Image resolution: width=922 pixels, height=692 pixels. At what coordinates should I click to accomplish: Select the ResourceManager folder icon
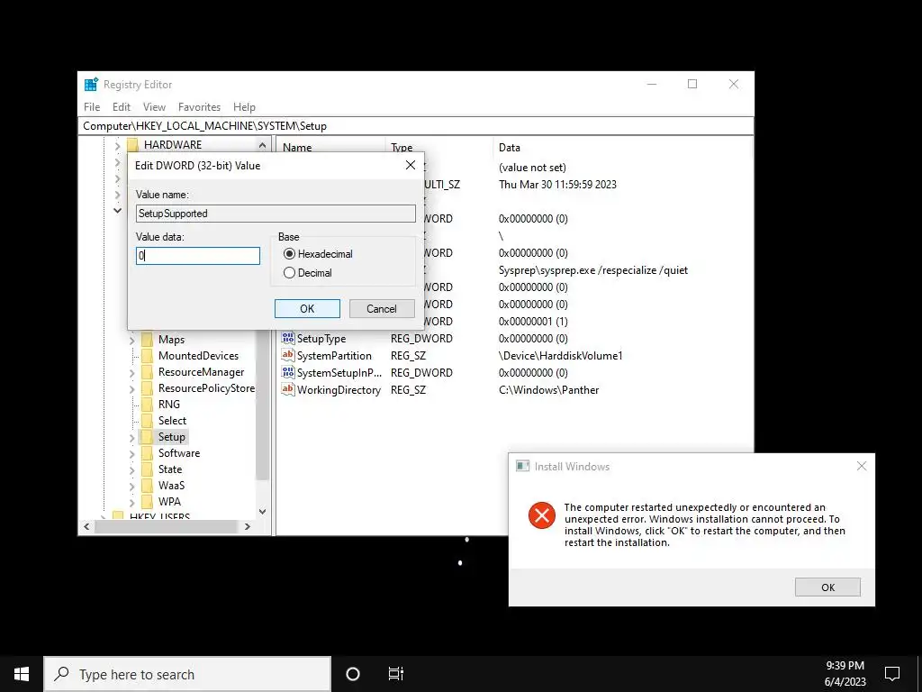147,372
